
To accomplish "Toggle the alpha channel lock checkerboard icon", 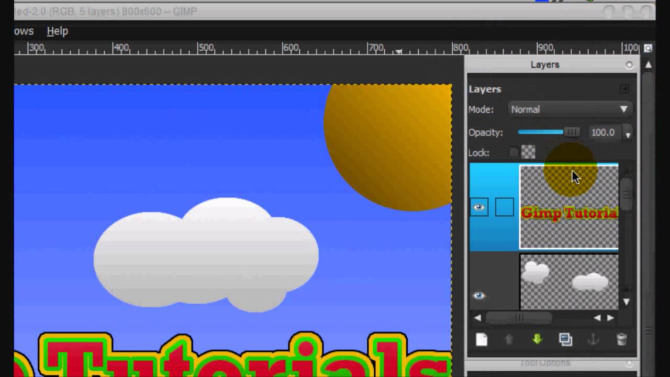I will [529, 152].
